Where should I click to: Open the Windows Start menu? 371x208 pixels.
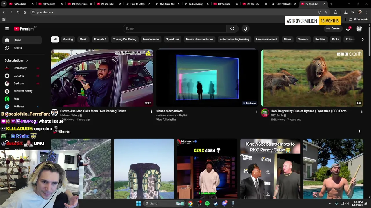click(x=138, y=203)
